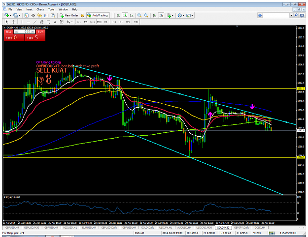The height and width of the screenshot is (237, 308).
Task: Select the crosshair tool
Action: coord(14,22)
